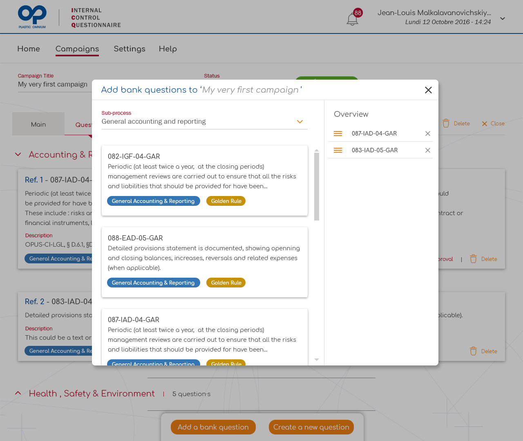Expand the Health, Safety & Environment section
Screen dimensions: 523x441
(18, 393)
